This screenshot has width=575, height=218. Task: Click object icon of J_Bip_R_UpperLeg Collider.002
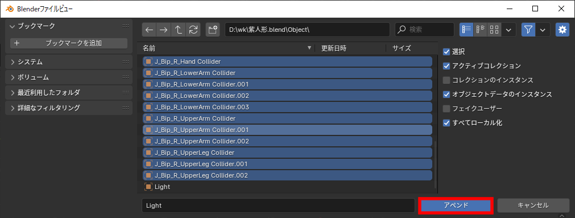[x=148, y=175]
